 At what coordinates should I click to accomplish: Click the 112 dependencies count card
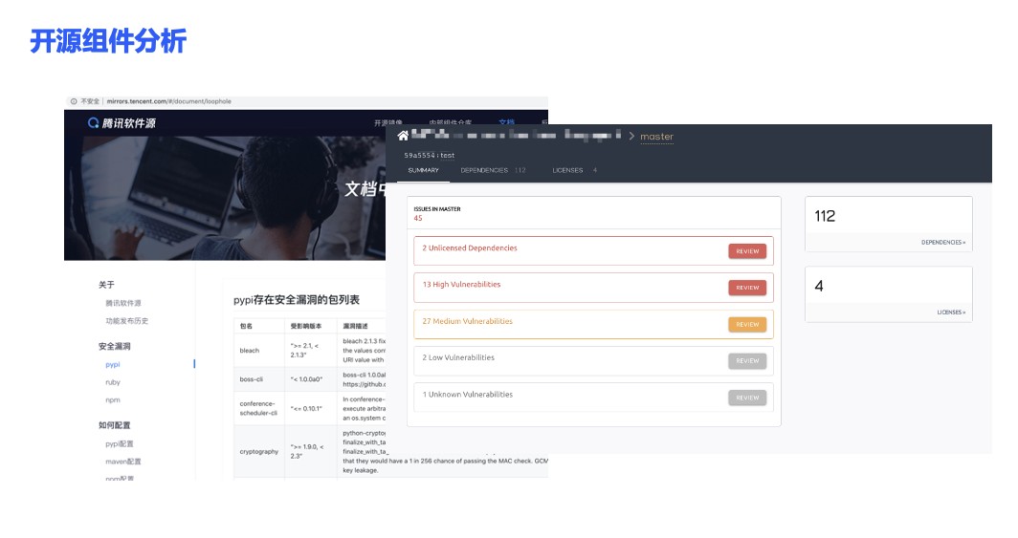coord(889,224)
